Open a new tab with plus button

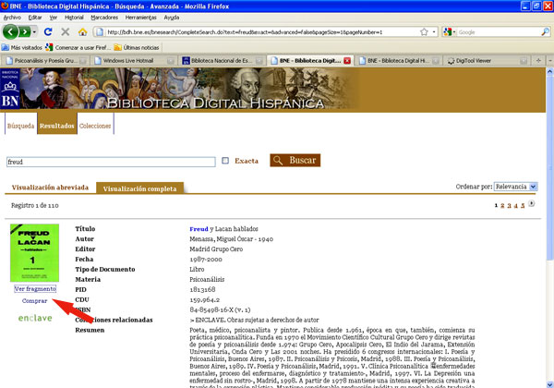coord(538,60)
